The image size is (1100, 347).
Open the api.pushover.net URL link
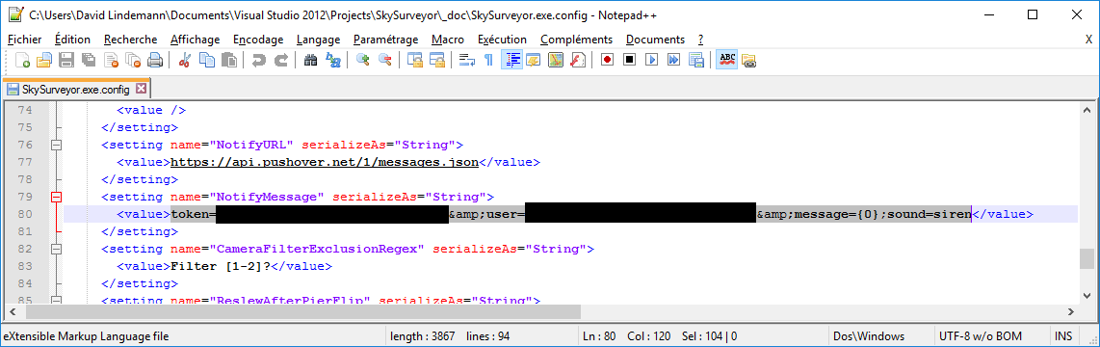[x=325, y=162]
